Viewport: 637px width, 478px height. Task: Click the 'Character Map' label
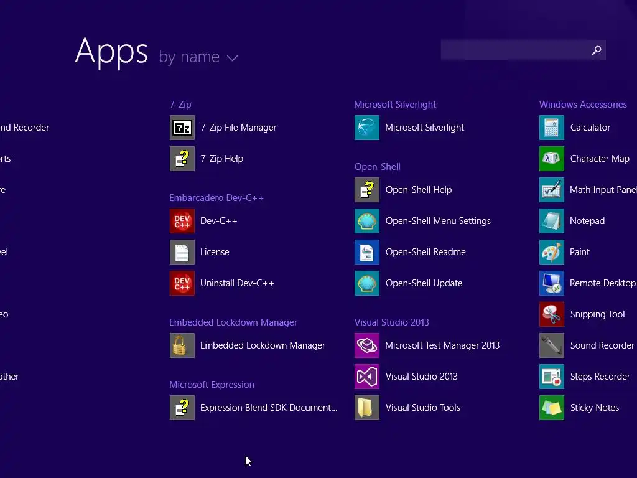click(x=600, y=159)
